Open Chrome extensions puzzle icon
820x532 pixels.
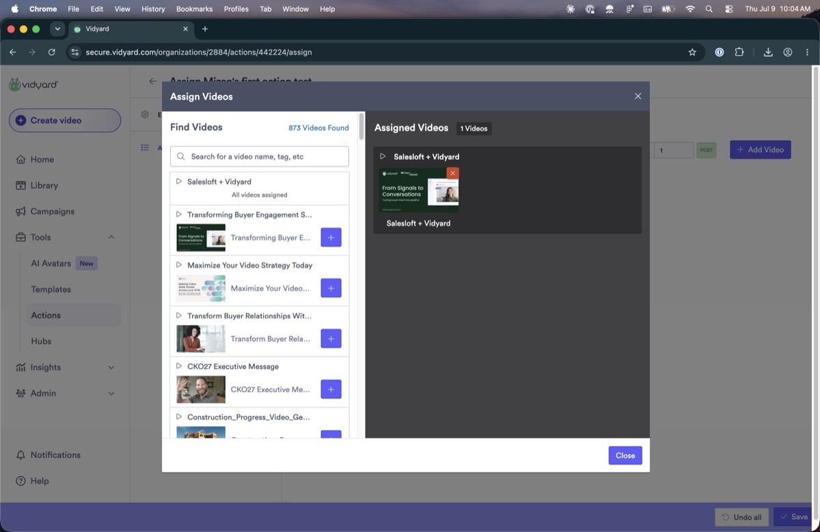739,52
